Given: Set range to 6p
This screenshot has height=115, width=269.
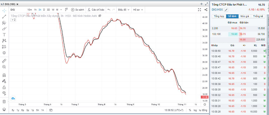Looking at the screenshot, I should 23,110.
